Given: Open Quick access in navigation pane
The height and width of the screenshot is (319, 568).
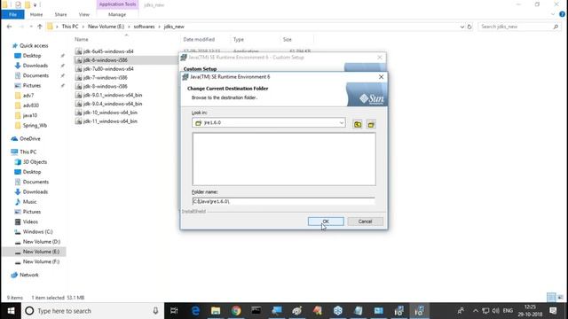Looking at the screenshot, I should [x=34, y=45].
